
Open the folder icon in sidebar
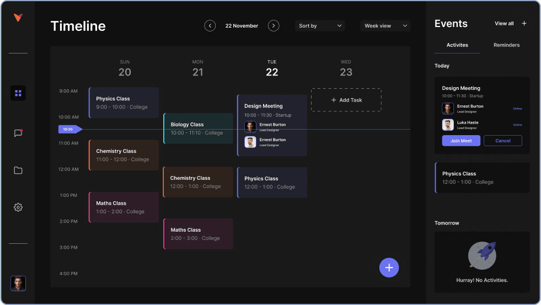18,170
